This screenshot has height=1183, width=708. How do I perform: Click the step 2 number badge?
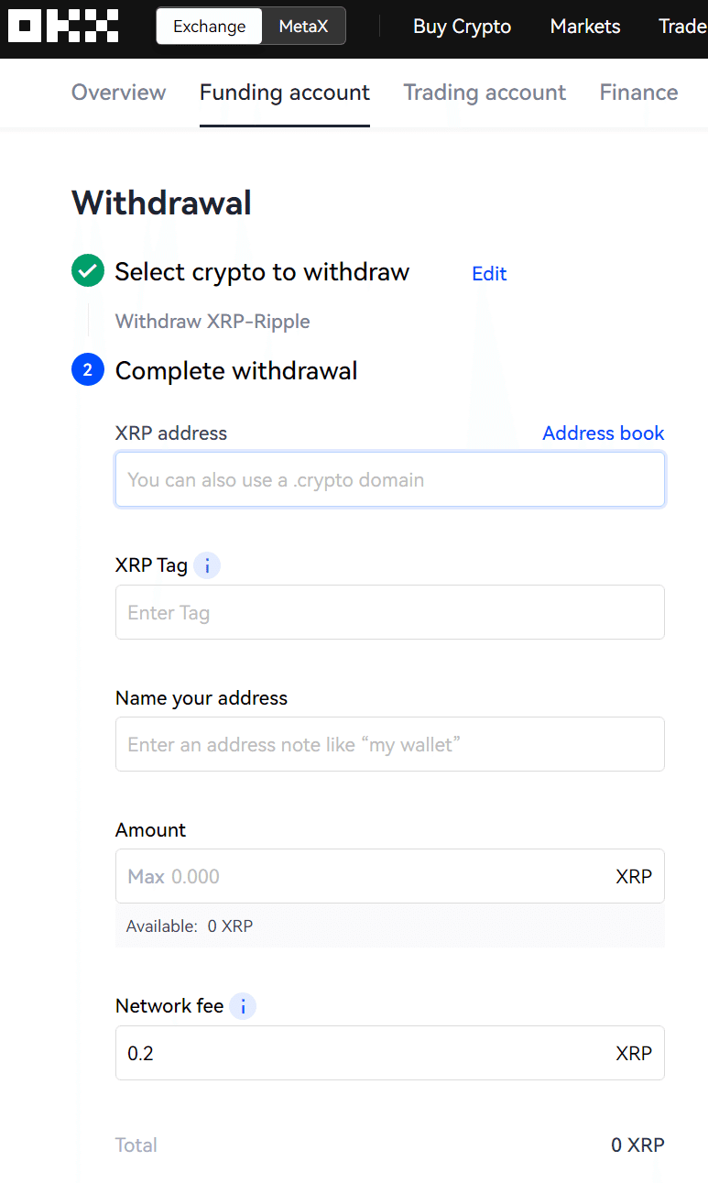point(87,369)
